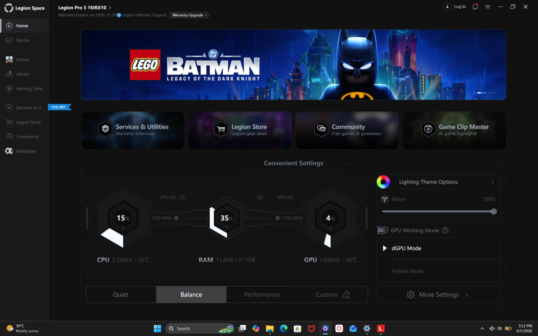Click the Legion Space logo icon

click(8, 8)
